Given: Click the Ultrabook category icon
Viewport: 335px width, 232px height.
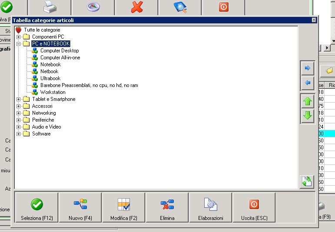Looking at the screenshot, I should [35, 78].
